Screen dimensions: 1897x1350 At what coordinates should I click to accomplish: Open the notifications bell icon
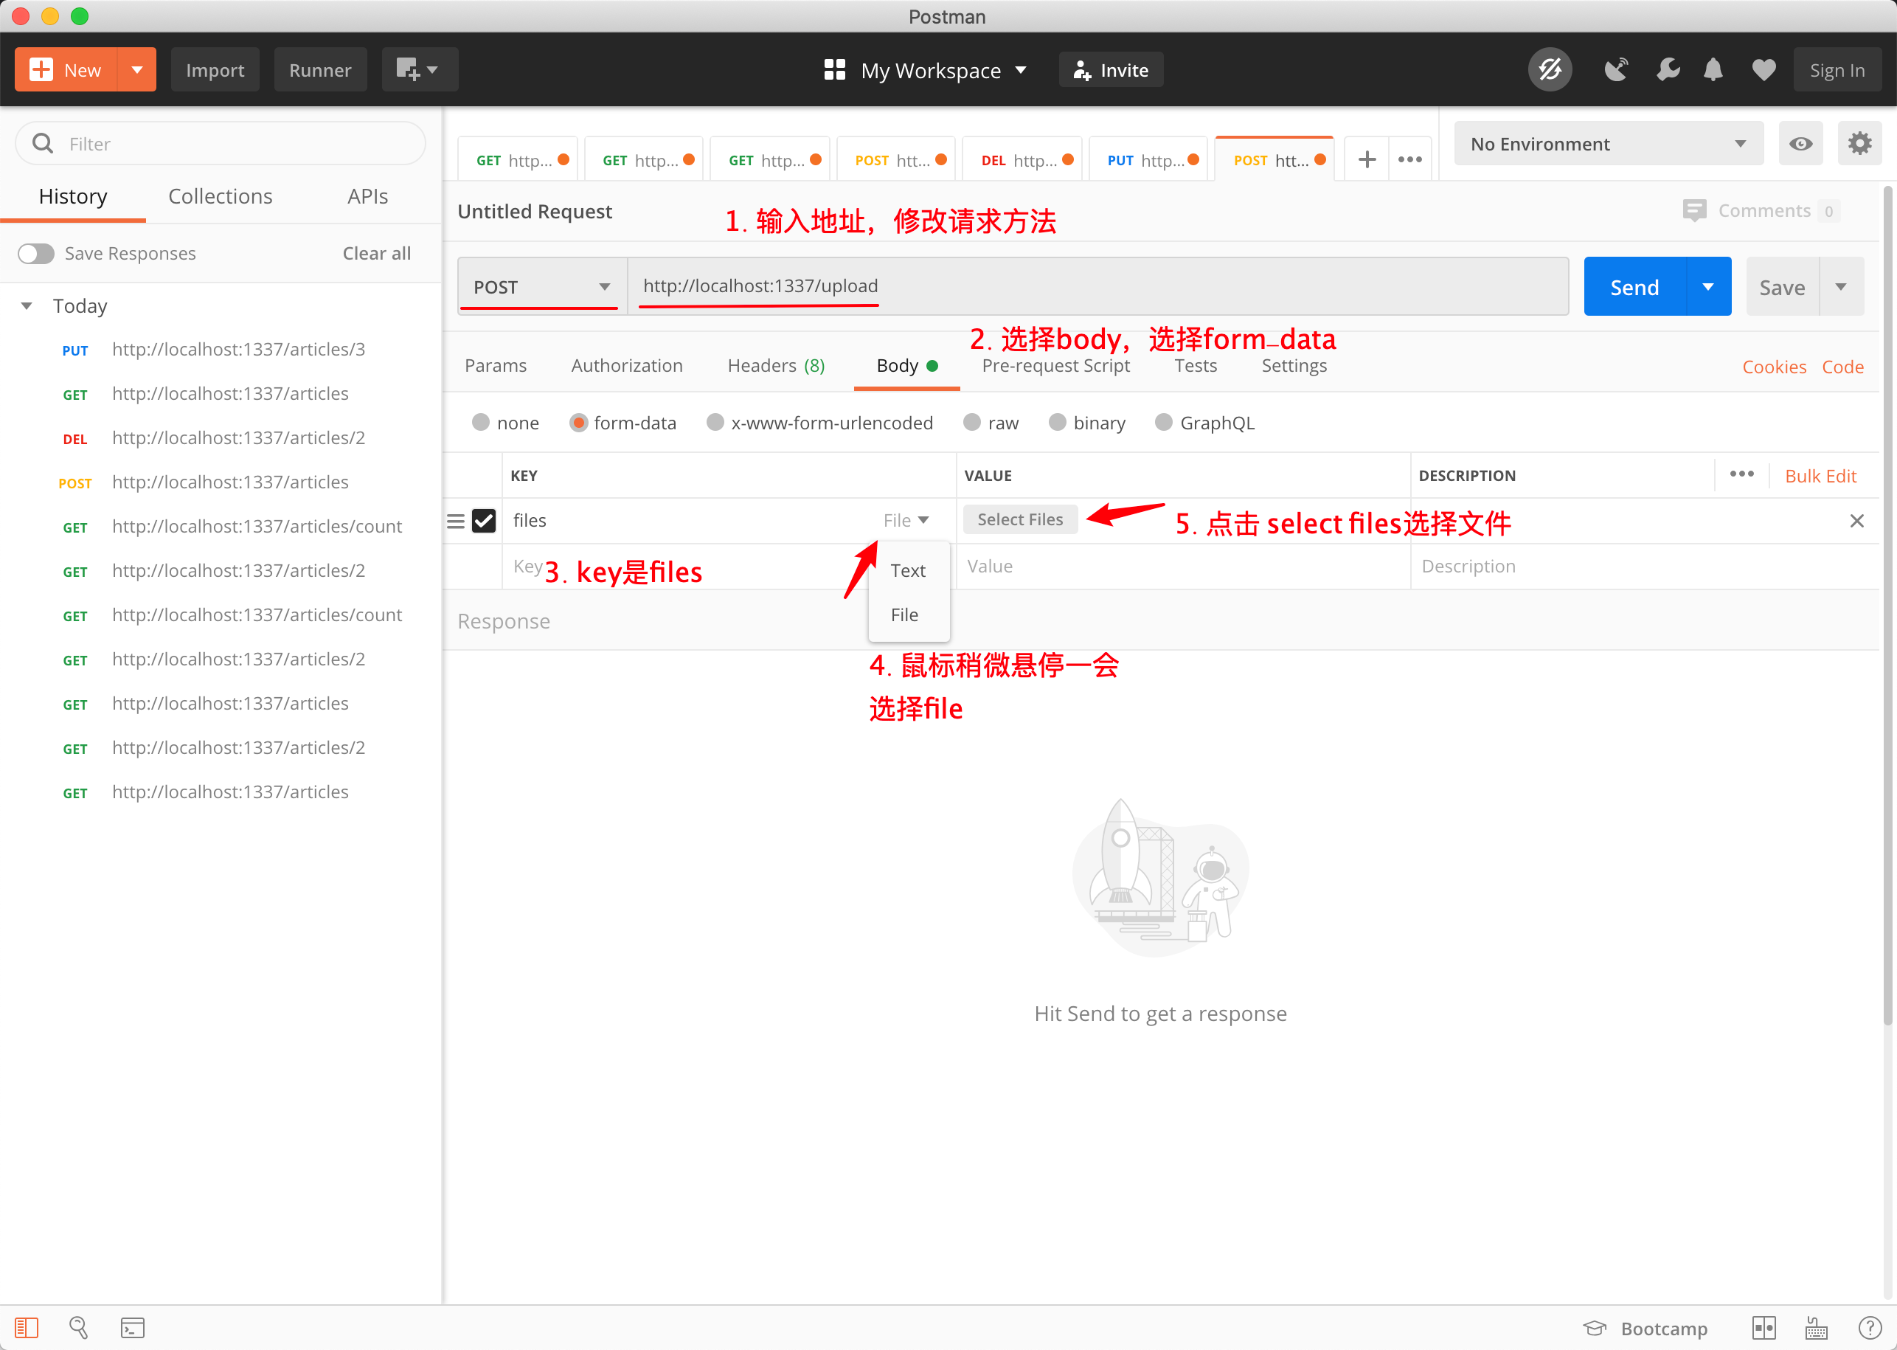[1713, 70]
